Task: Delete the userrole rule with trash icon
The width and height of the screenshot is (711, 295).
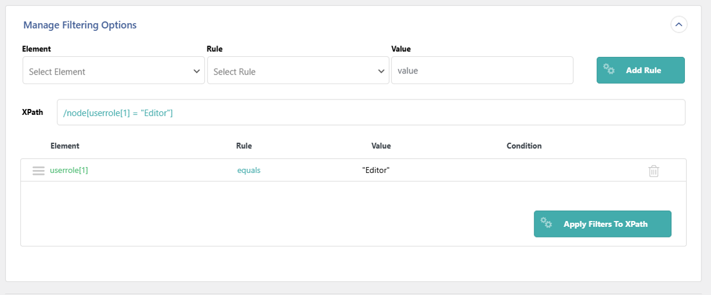Action: [654, 171]
